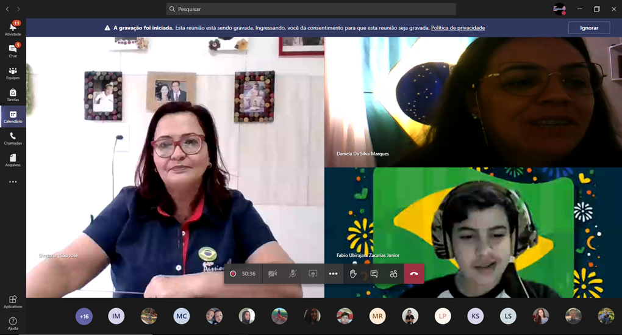Open more actions menu in meeting toolbar
The height and width of the screenshot is (335, 622).
pos(333,274)
